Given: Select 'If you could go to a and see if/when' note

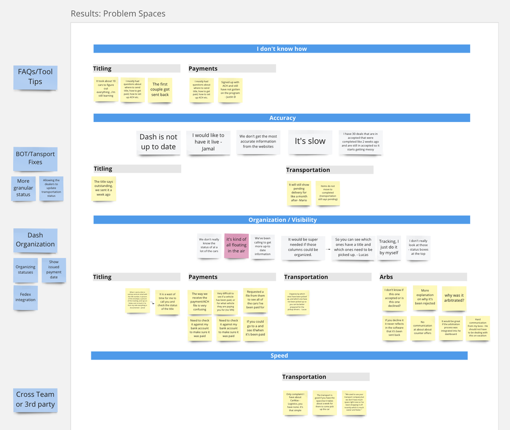Looking at the screenshot, I should [x=256, y=328].
